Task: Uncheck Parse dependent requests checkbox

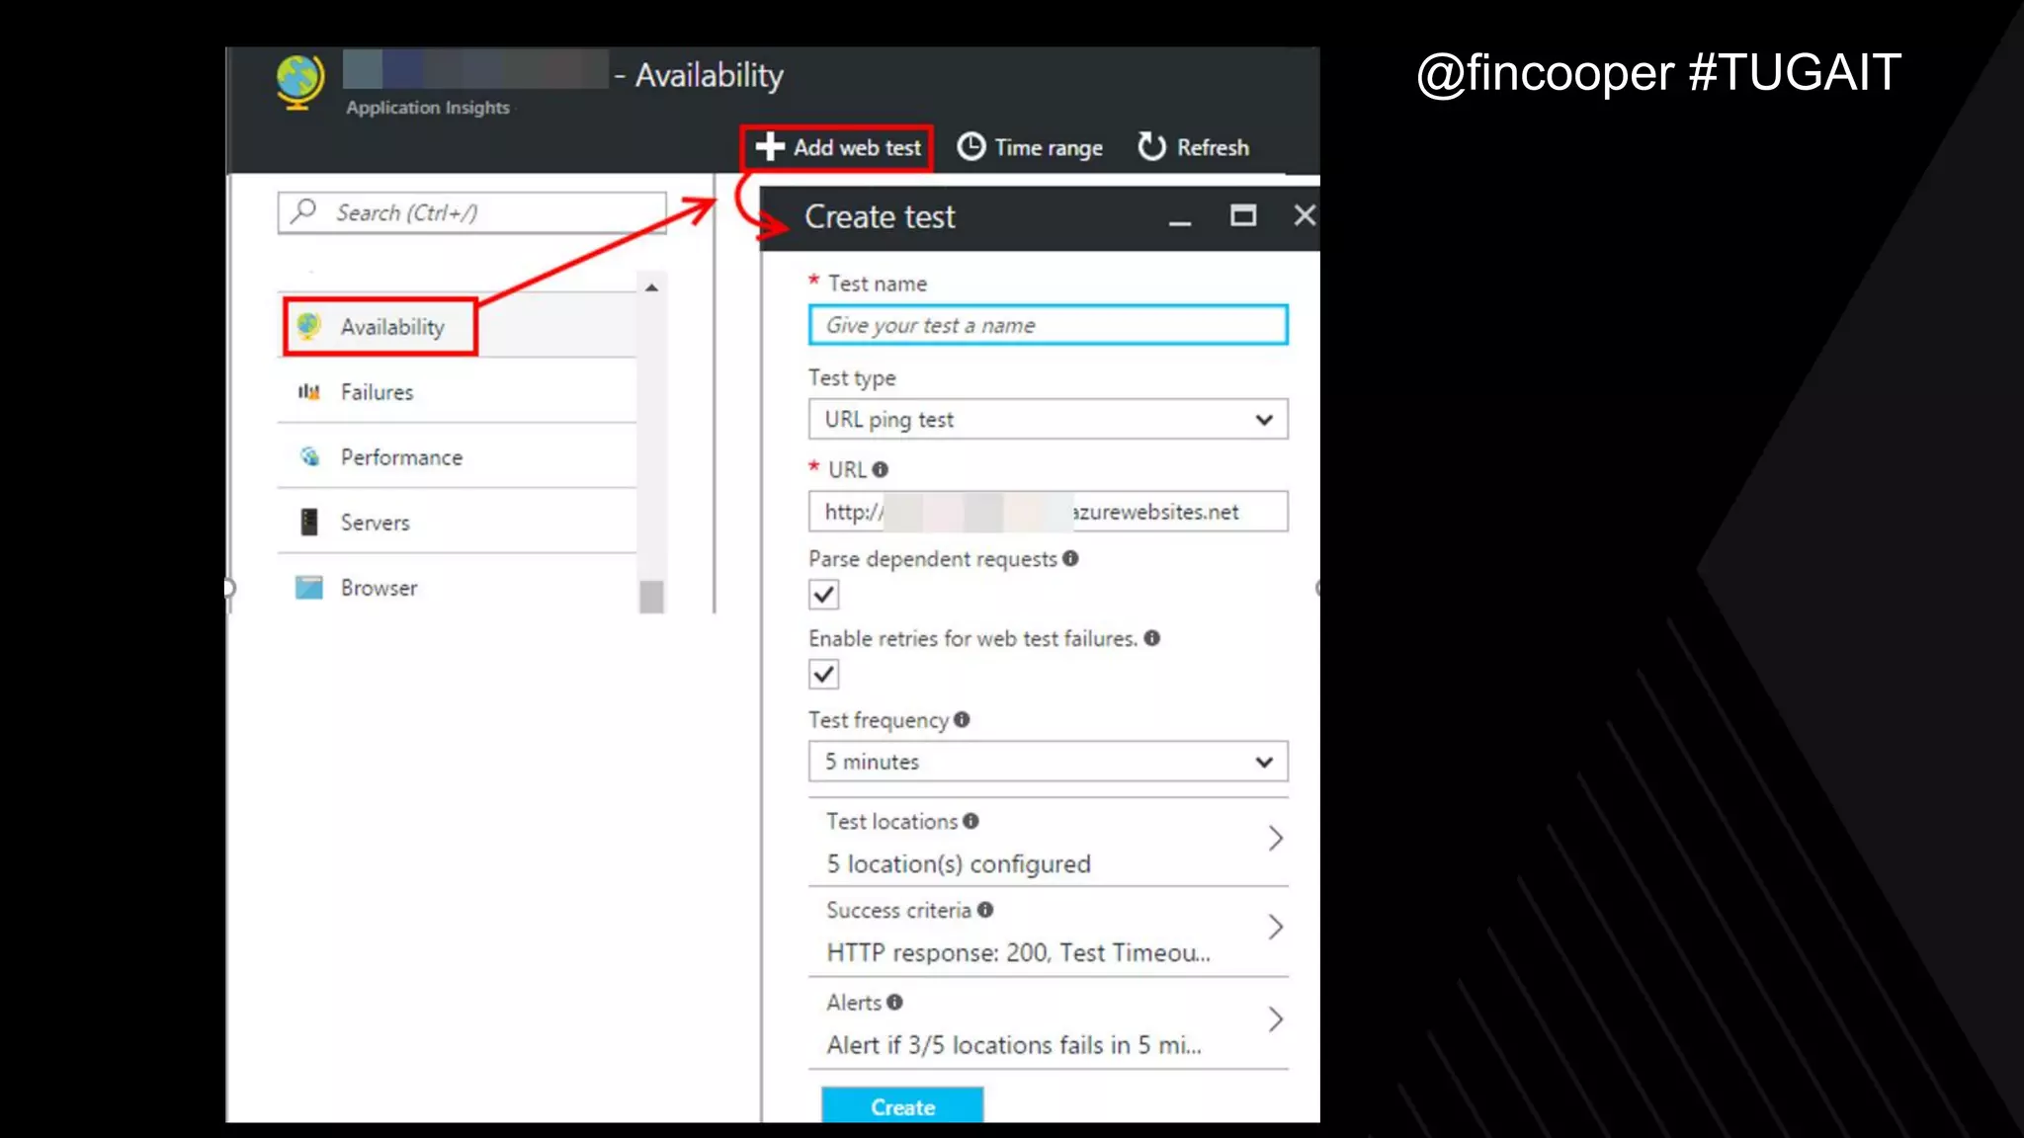Action: [823, 595]
